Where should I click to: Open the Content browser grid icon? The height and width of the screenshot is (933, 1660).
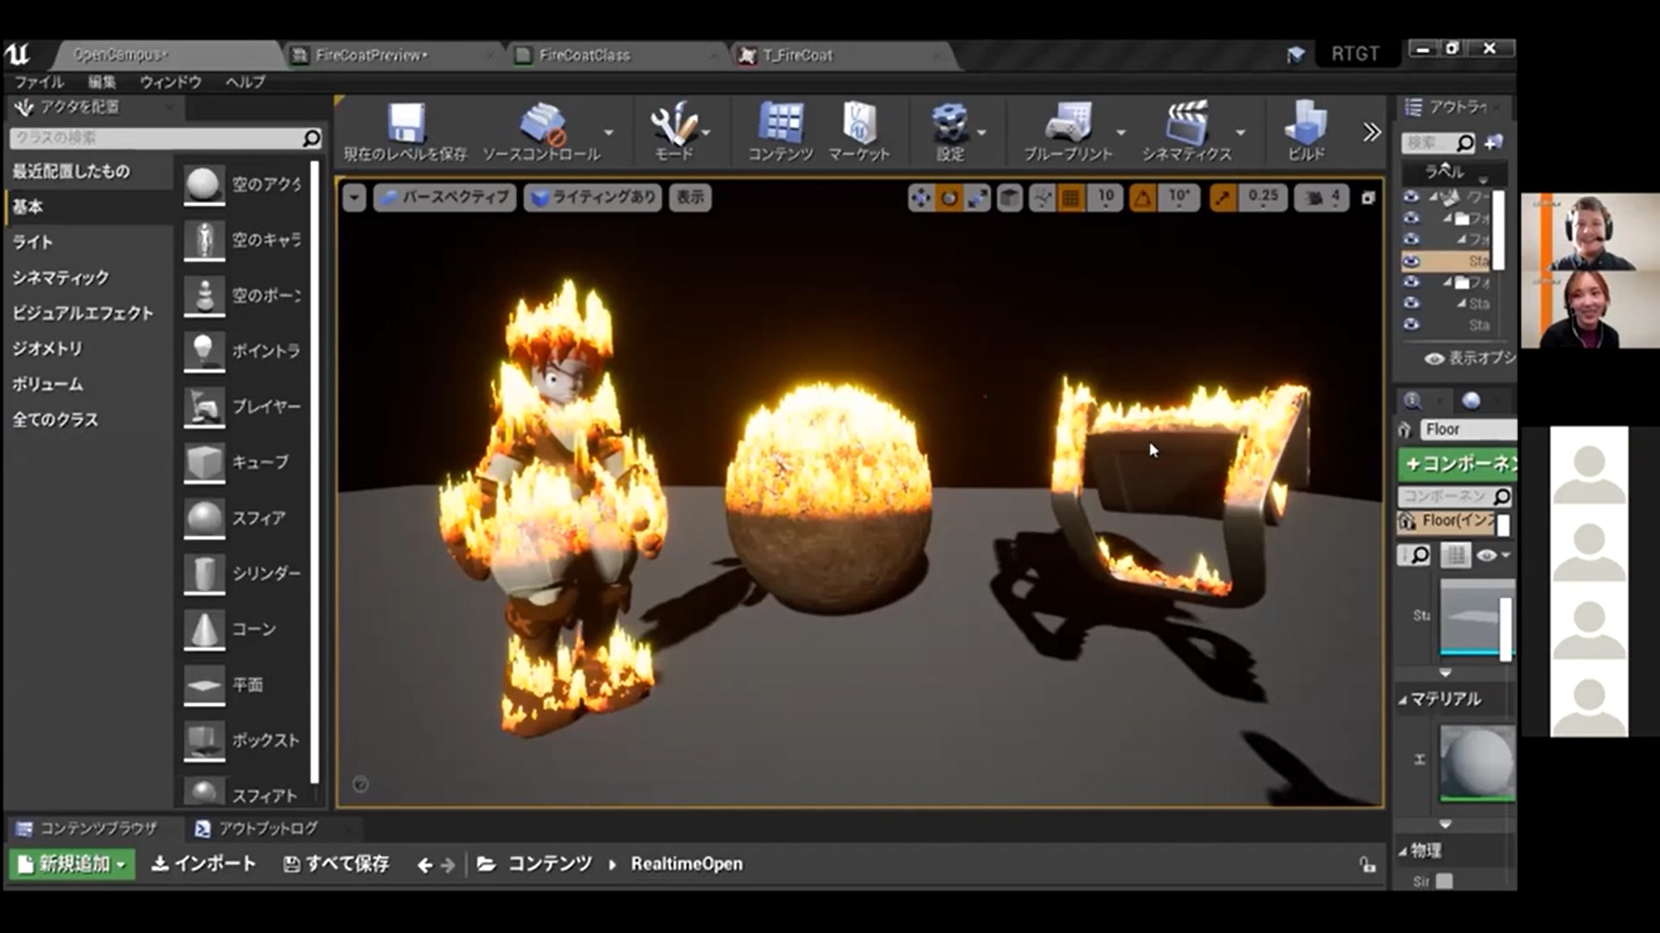pos(780,124)
